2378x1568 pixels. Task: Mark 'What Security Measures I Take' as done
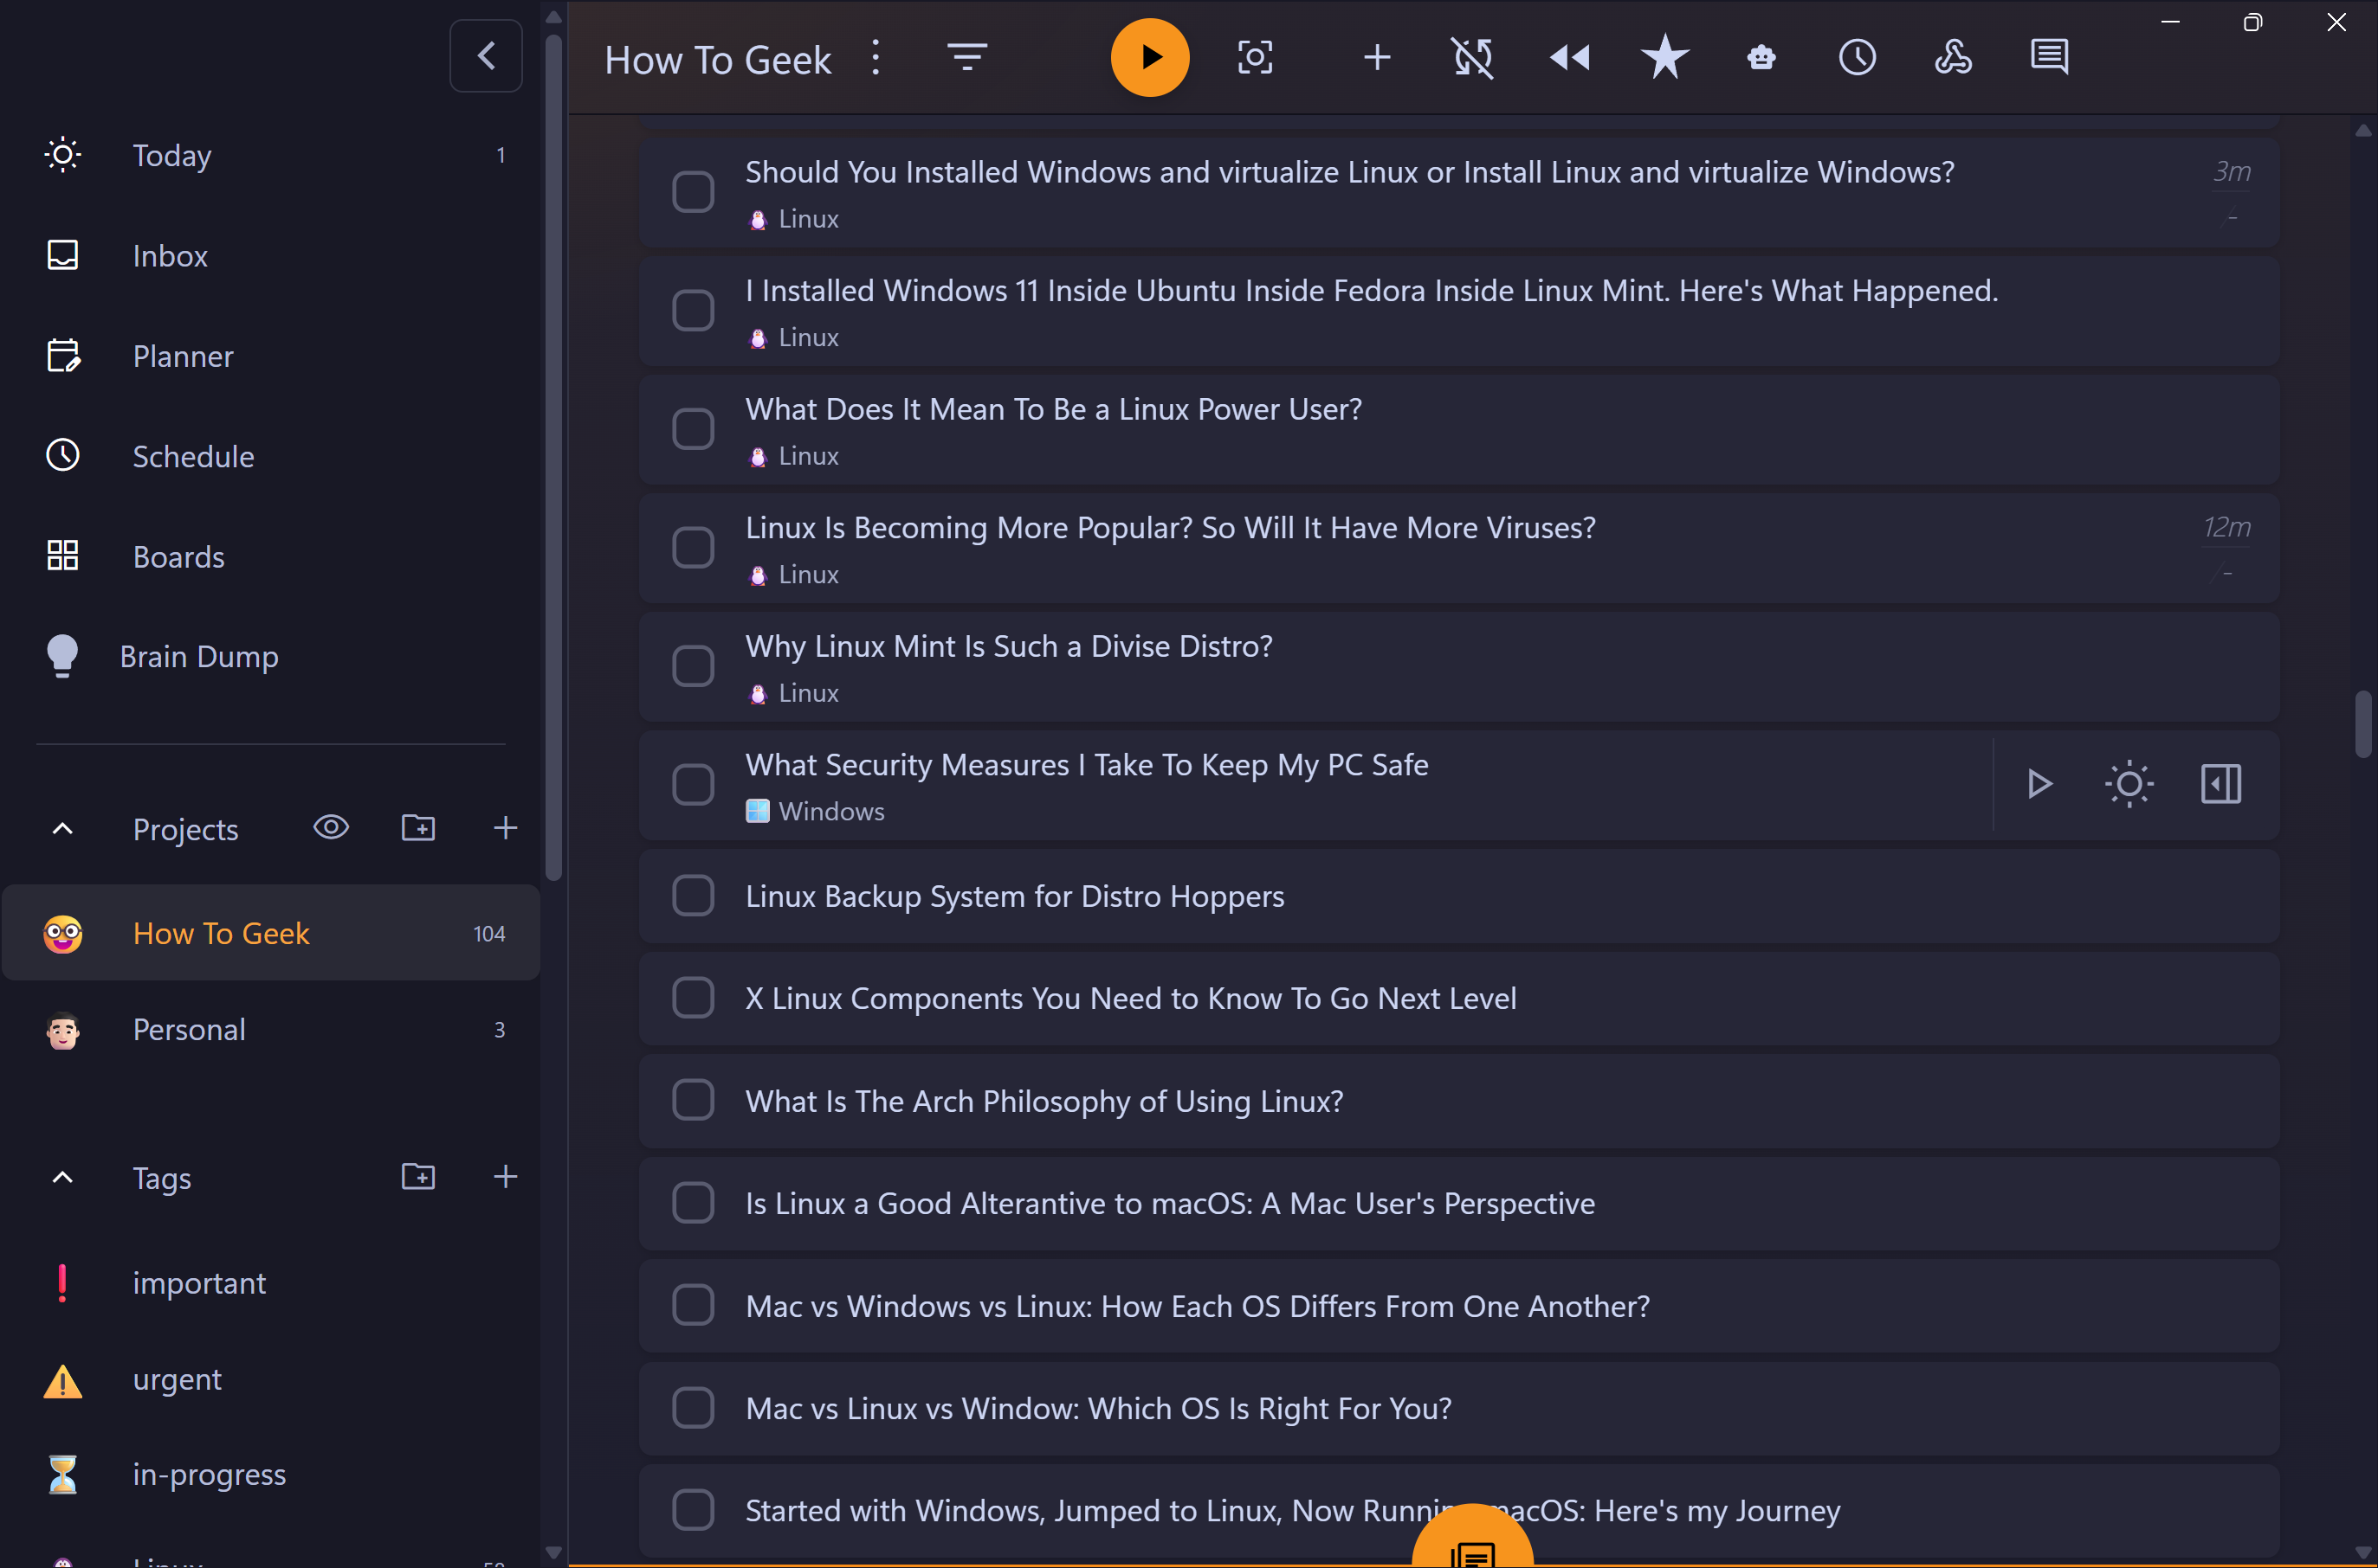point(693,785)
